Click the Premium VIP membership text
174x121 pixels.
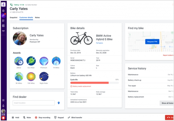tap(35, 42)
